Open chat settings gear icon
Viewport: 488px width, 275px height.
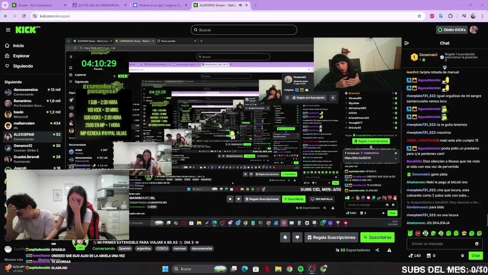(x=462, y=256)
